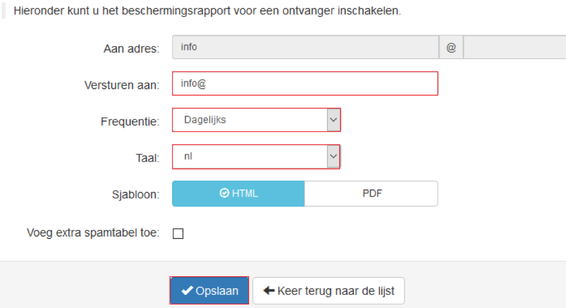Click the domain field after the @ sign
Viewport: 566px width, 308px height.
[514, 47]
